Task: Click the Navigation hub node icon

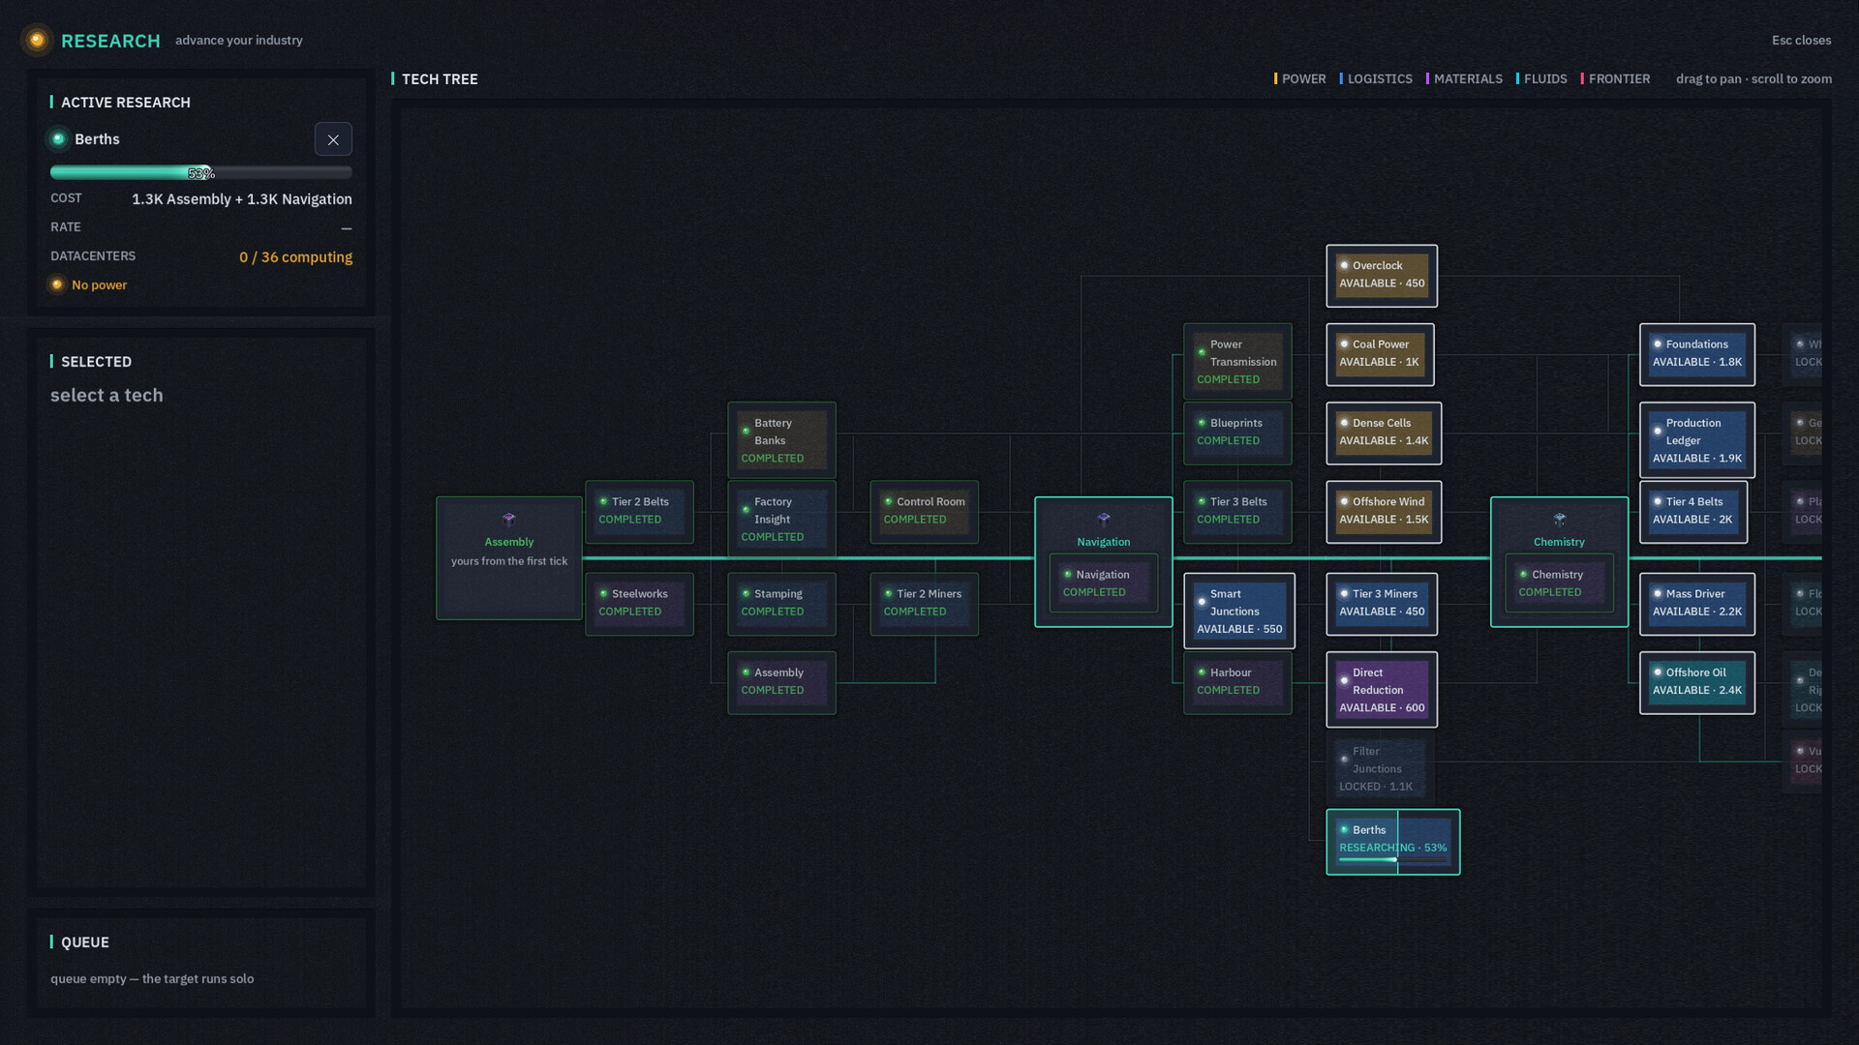Action: [x=1104, y=520]
